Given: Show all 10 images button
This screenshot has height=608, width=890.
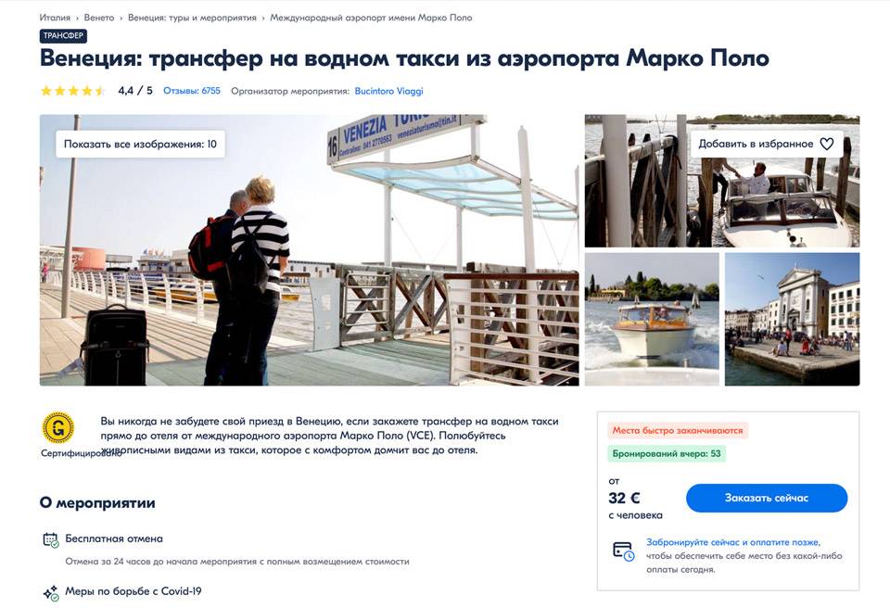Looking at the screenshot, I should [140, 145].
